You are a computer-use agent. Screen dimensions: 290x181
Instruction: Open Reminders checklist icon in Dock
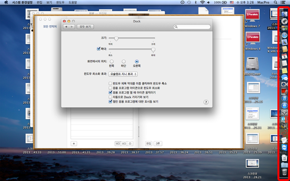coord(285,63)
